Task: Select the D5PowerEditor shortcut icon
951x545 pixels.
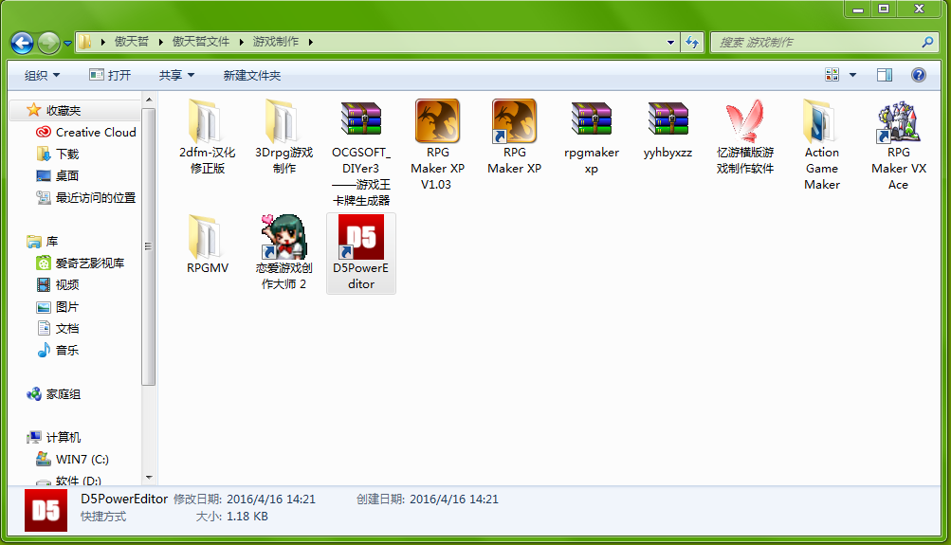Action: (x=361, y=236)
